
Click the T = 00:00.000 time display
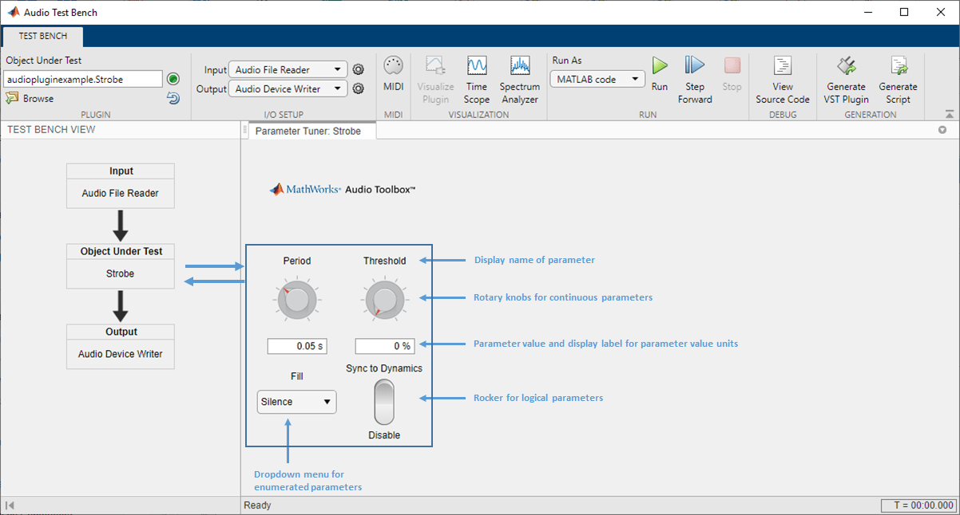point(918,505)
